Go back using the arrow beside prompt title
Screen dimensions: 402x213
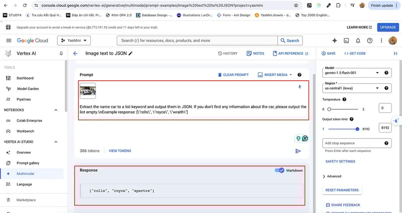(x=75, y=54)
